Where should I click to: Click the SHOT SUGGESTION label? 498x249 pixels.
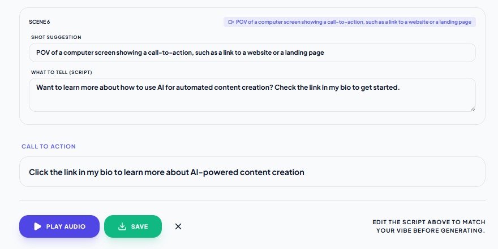click(x=57, y=37)
